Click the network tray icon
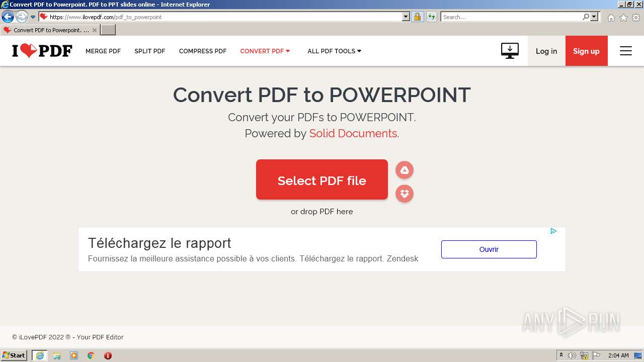This screenshot has height=362, width=644. click(x=584, y=355)
